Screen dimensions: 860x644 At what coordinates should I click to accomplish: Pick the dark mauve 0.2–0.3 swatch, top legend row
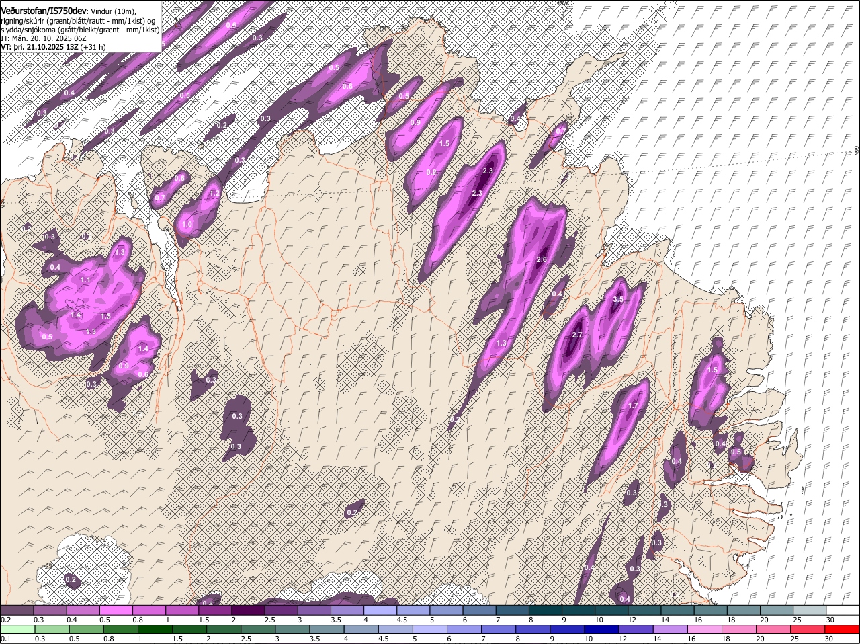(x=17, y=610)
